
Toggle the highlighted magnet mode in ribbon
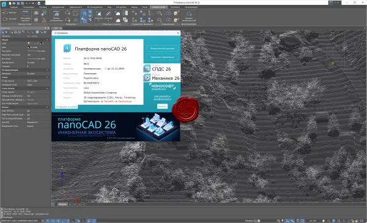[84, 13]
